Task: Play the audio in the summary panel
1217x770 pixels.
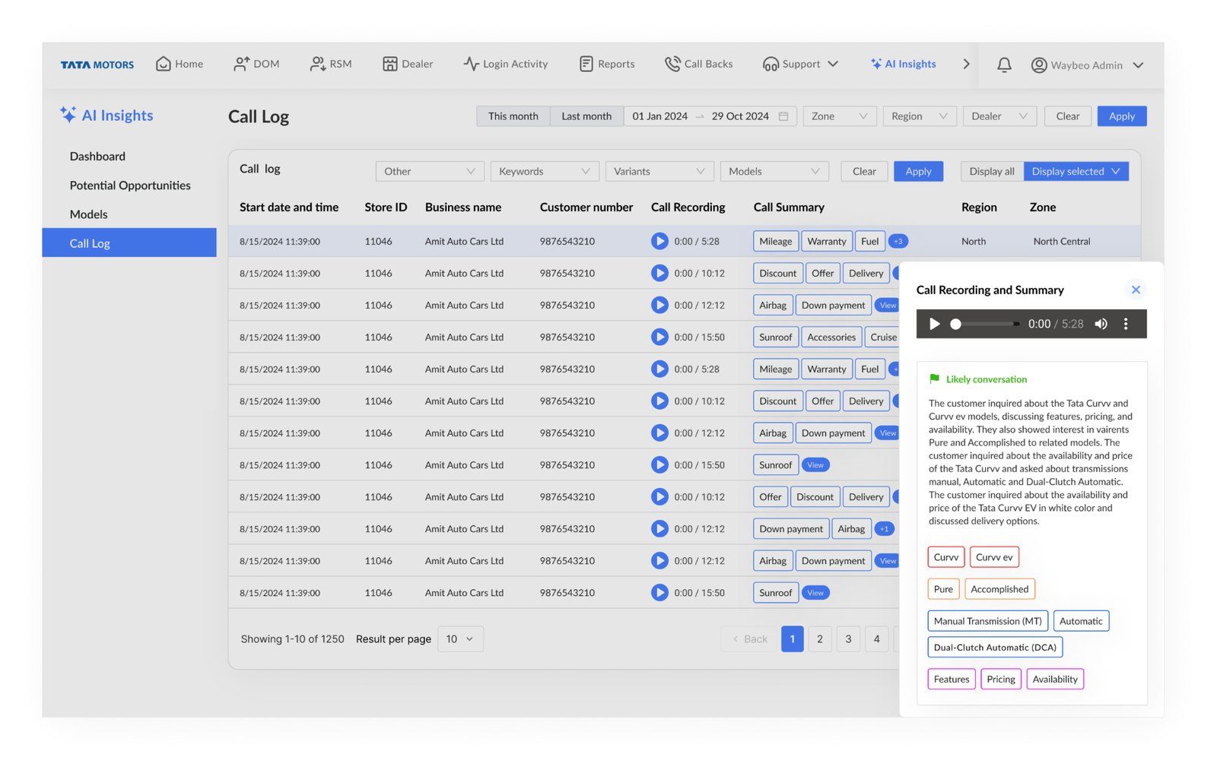Action: tap(934, 324)
